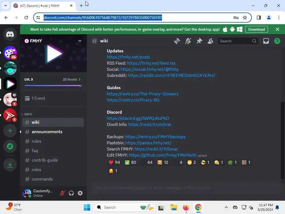This screenshot has width=285, height=214.
Task: Open Windows Start menu
Action: [87, 207]
